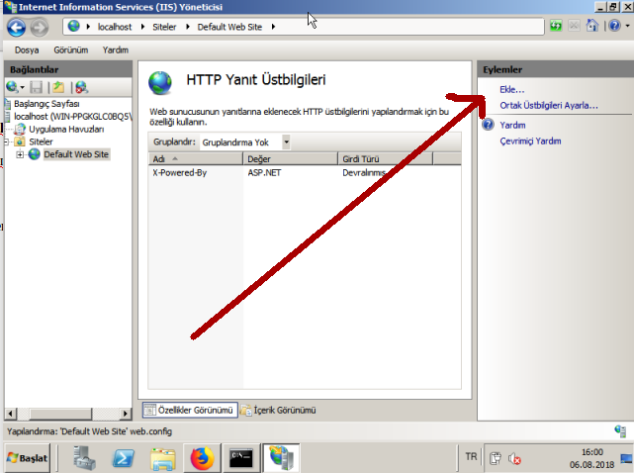The width and height of the screenshot is (634, 473).
Task: Select Default Web Site in tree
Action: (76, 154)
